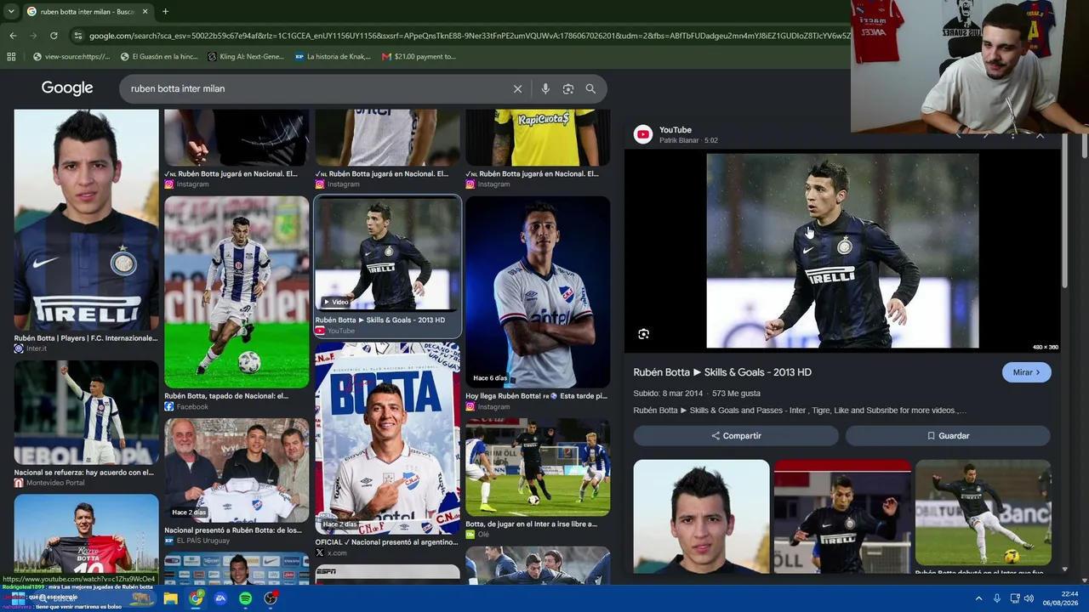Image resolution: width=1089 pixels, height=612 pixels.
Task: Open Kling AI: Next-Gene bookmark
Action: point(246,57)
